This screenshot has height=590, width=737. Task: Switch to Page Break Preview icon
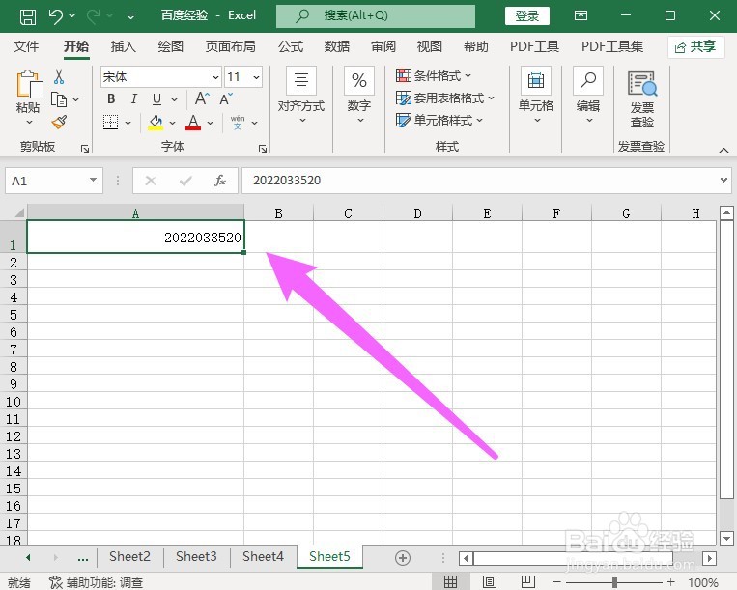tap(528, 582)
